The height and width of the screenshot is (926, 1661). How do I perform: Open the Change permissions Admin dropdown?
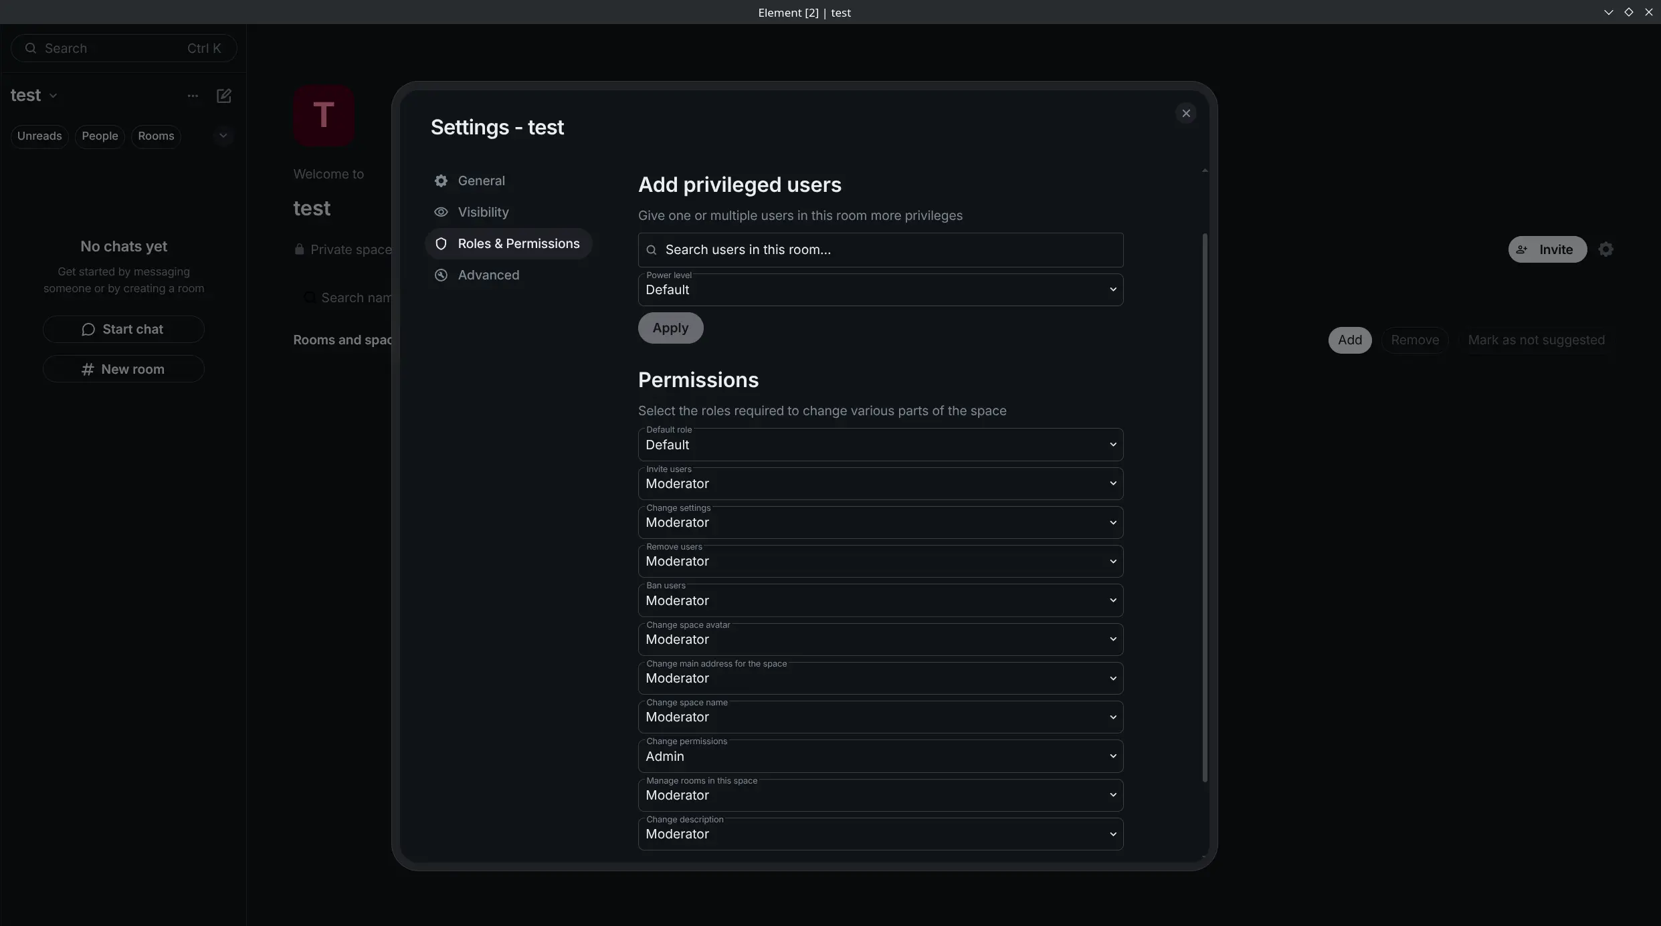click(x=880, y=756)
